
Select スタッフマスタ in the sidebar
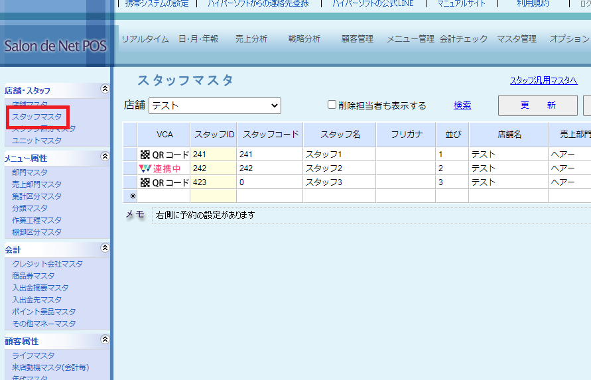click(37, 117)
